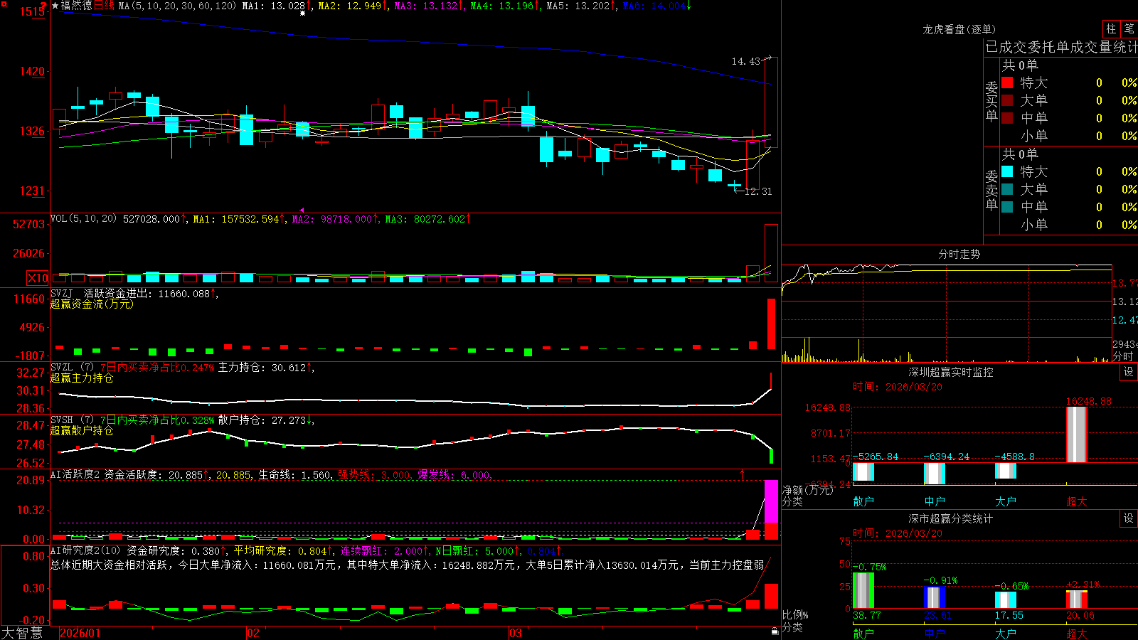Viewport: 1138px width, 640px height.
Task: Click the 12.31 low price label
Action: [x=757, y=191]
